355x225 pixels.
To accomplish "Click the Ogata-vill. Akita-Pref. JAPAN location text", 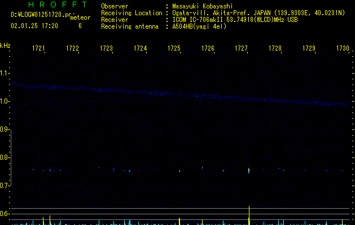I will [x=258, y=13].
